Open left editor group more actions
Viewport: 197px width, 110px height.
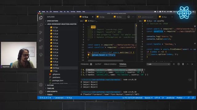(x=133, y=17)
